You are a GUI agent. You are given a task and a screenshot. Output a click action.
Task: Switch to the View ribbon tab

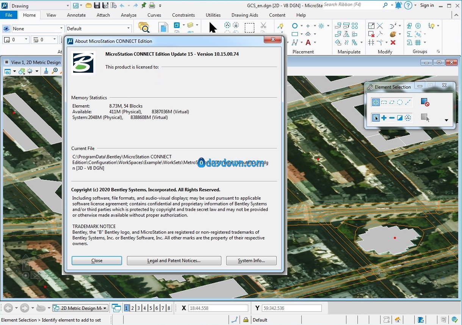click(51, 15)
